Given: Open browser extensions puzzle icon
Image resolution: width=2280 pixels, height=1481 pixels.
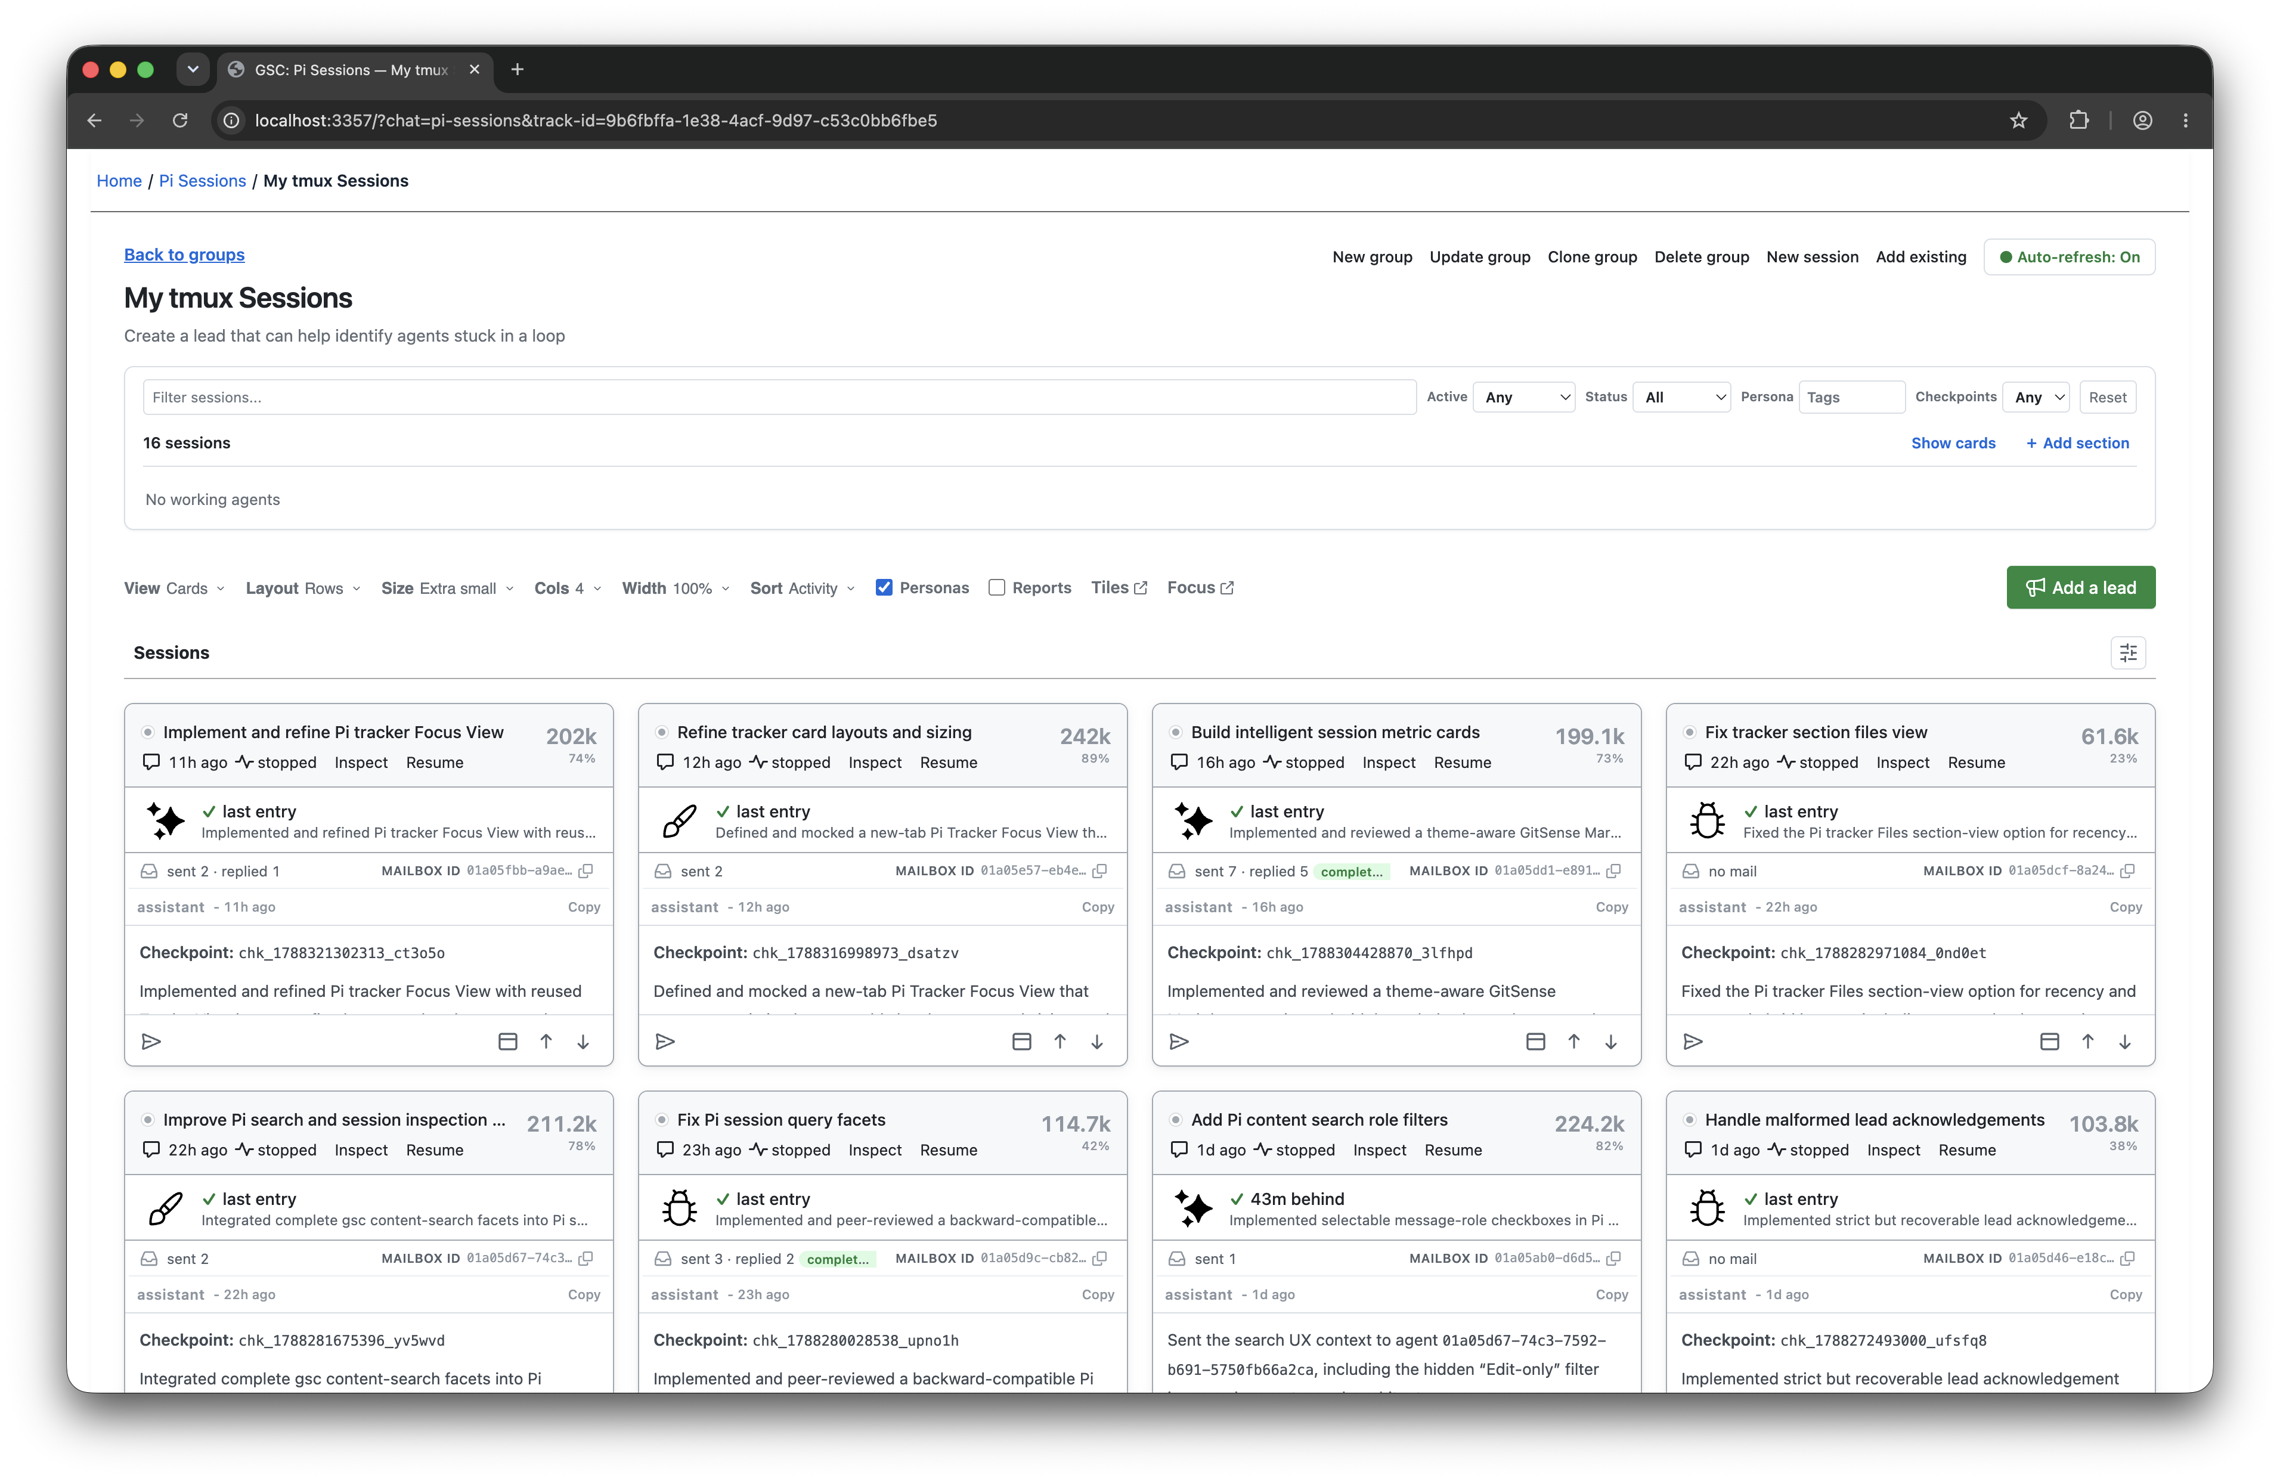Looking at the screenshot, I should (x=2078, y=120).
